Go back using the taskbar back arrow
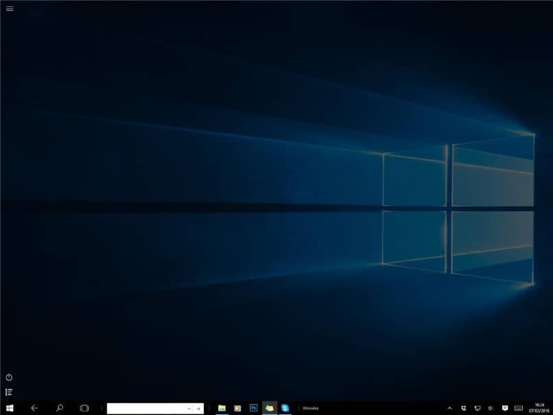553x415 pixels. [x=34, y=408]
